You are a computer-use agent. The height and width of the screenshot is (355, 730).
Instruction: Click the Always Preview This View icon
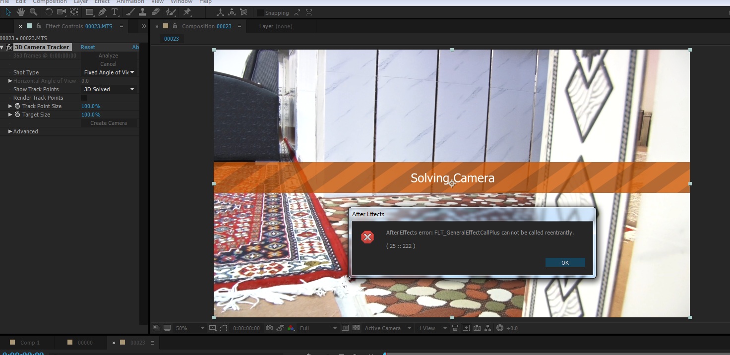(x=156, y=328)
